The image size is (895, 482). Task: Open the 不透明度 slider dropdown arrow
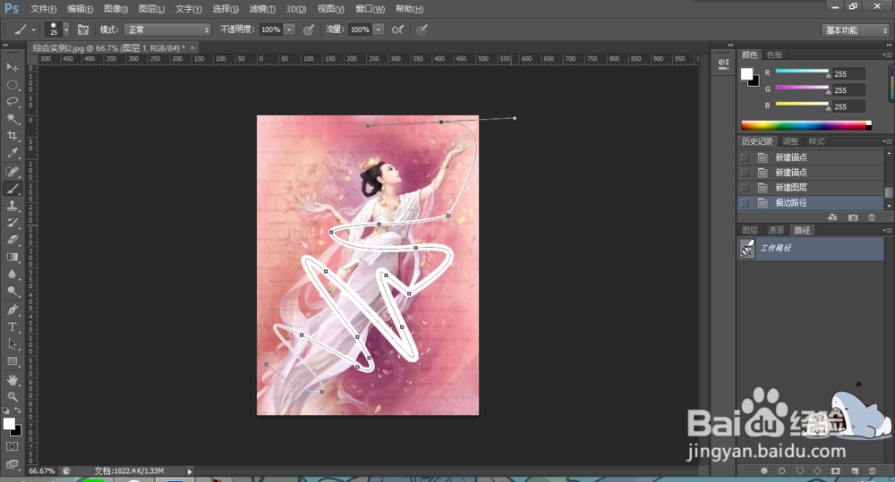click(x=289, y=30)
